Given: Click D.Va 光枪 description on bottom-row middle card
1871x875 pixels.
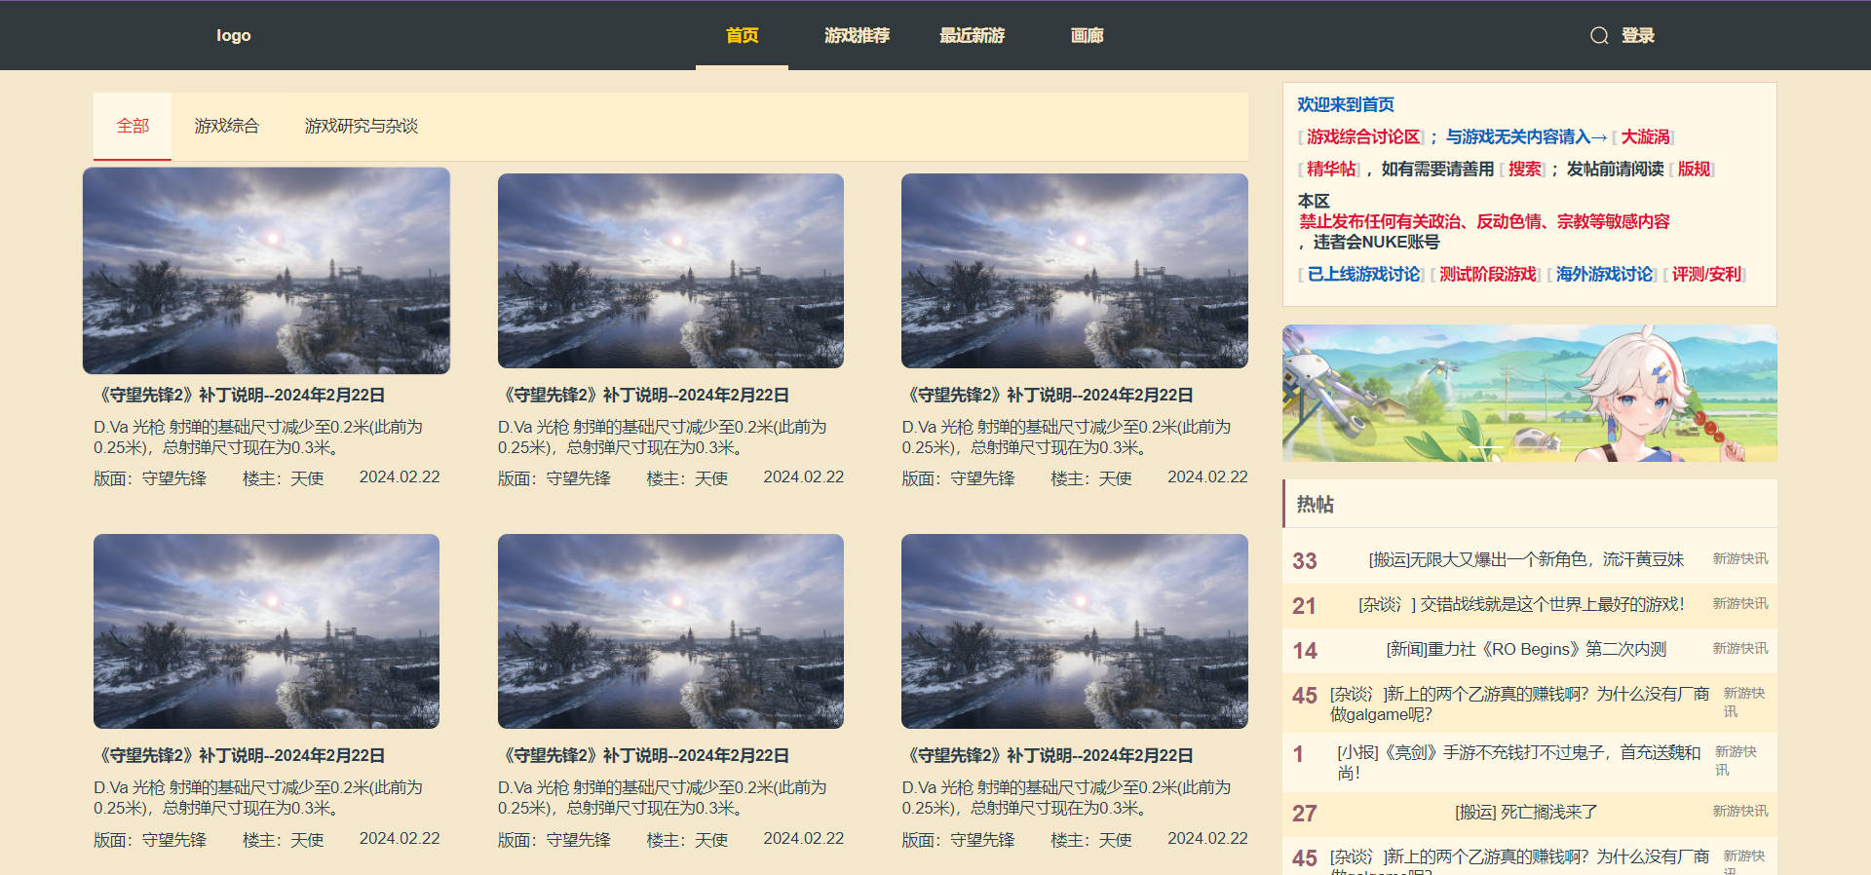Looking at the screenshot, I should coord(669,798).
